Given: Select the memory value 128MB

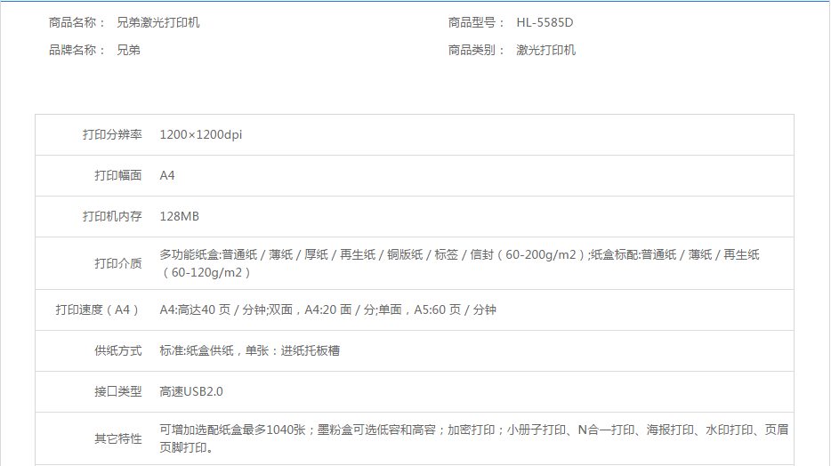Looking at the screenshot, I should click(x=179, y=216).
